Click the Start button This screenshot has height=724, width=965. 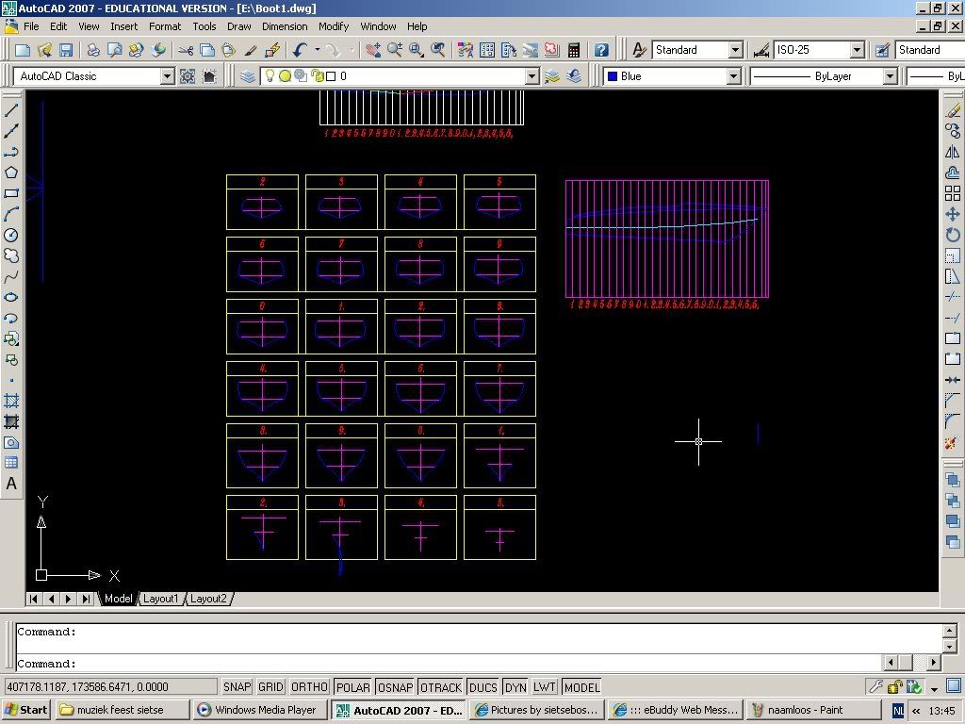(x=26, y=710)
